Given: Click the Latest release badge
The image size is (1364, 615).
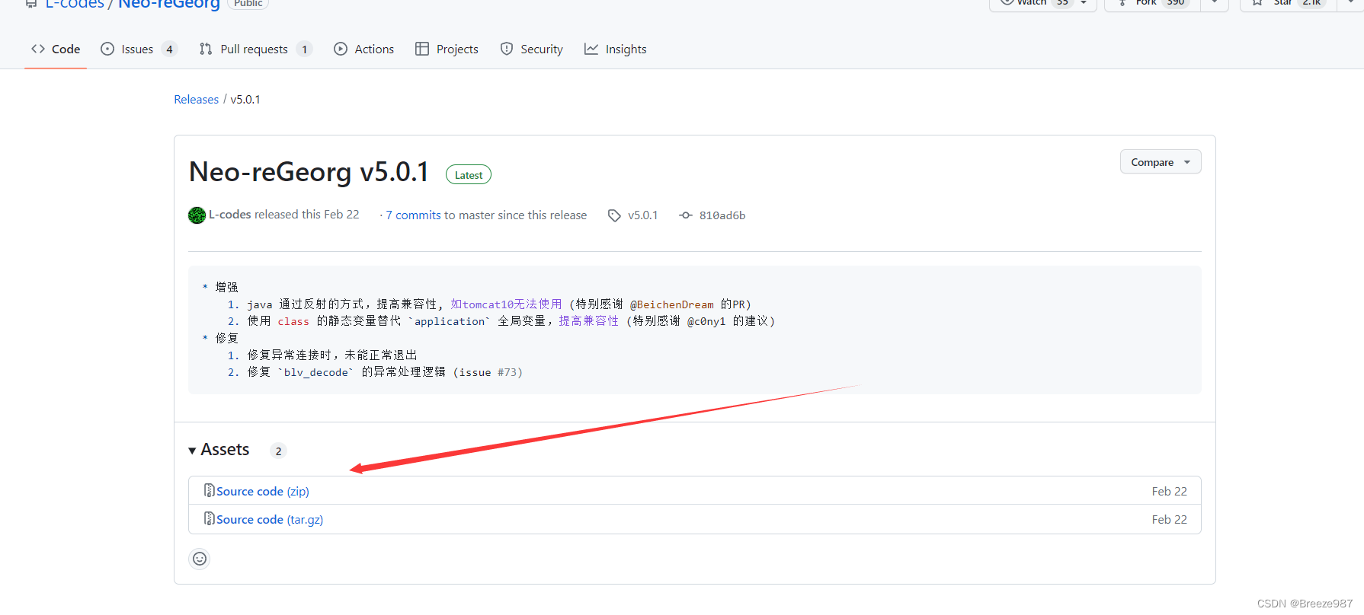Looking at the screenshot, I should pos(469,175).
